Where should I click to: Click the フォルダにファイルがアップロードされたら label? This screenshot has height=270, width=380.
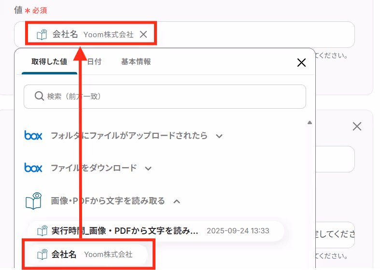click(129, 135)
